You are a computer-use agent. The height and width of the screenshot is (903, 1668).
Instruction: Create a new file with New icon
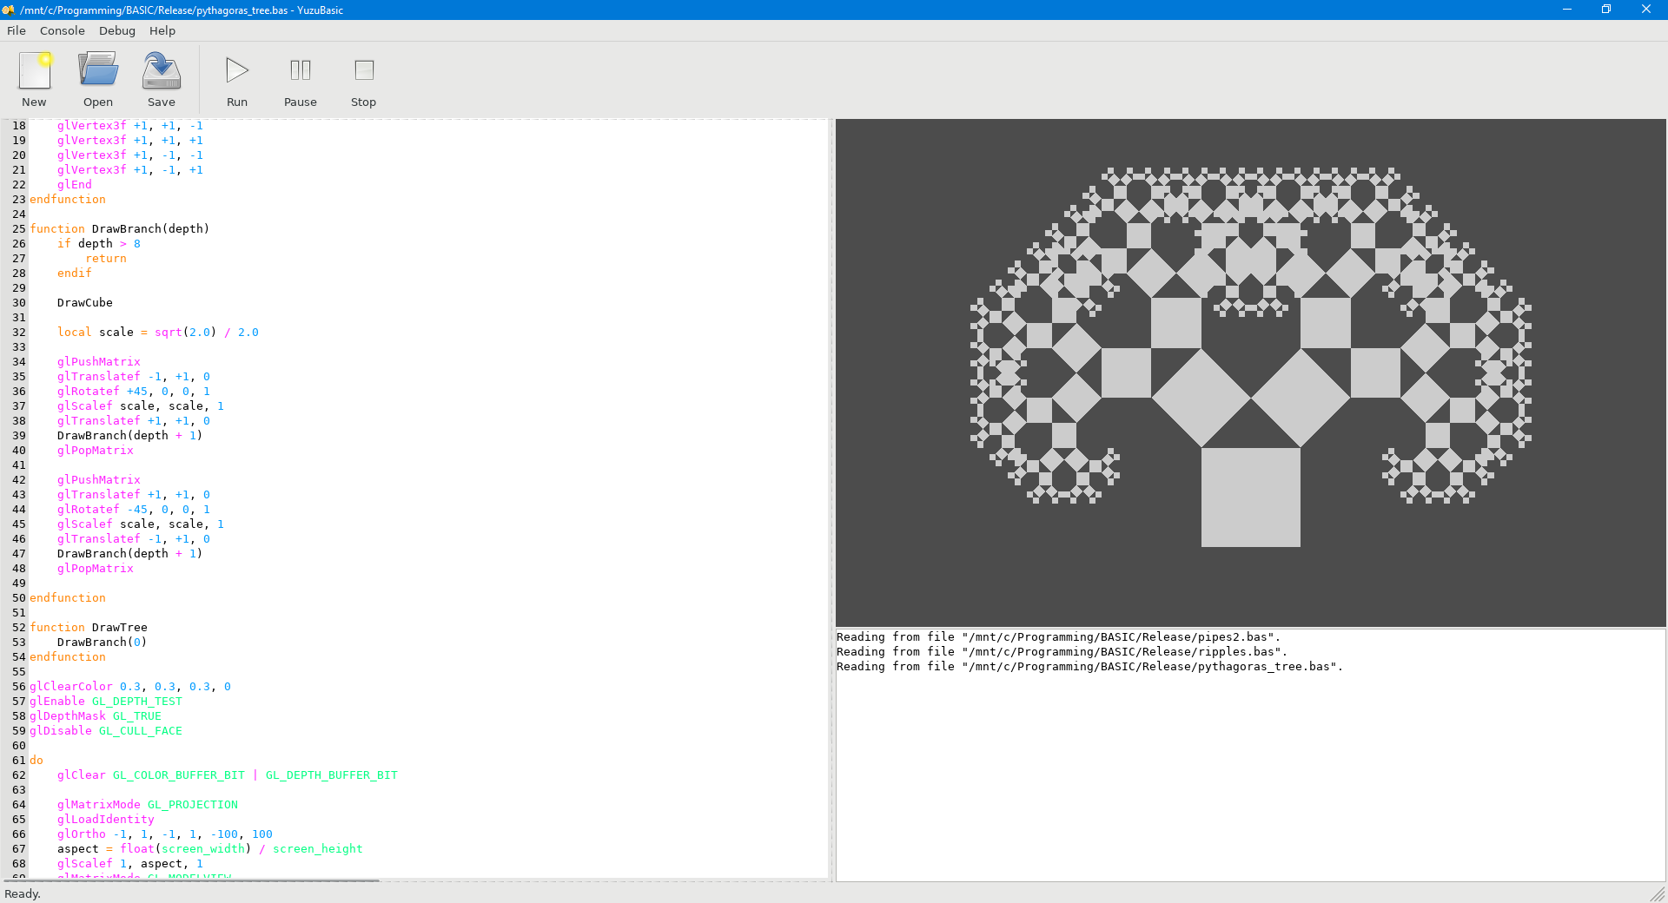(x=35, y=78)
